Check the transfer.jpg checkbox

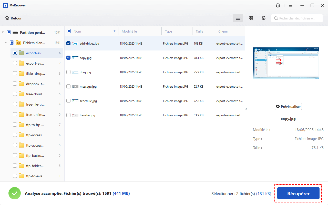click(68, 115)
